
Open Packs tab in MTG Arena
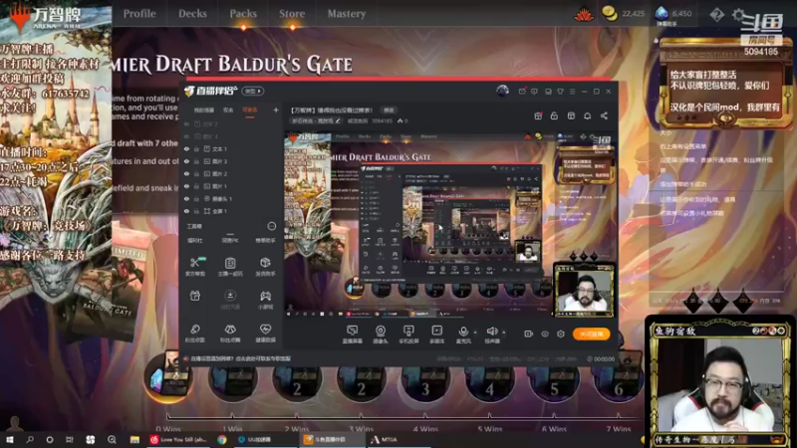243,14
